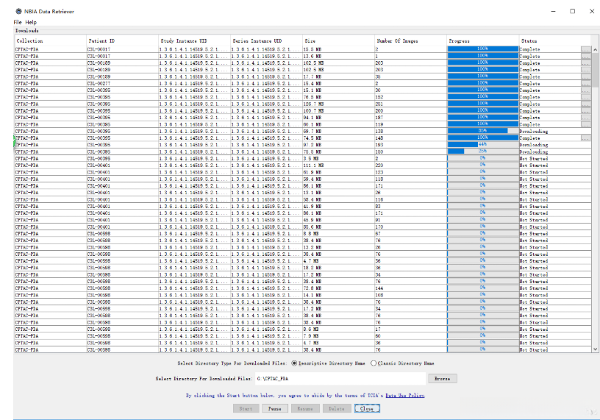Click the scrollbar down arrow
Viewport: 600px width, 420px height.
tap(595, 349)
